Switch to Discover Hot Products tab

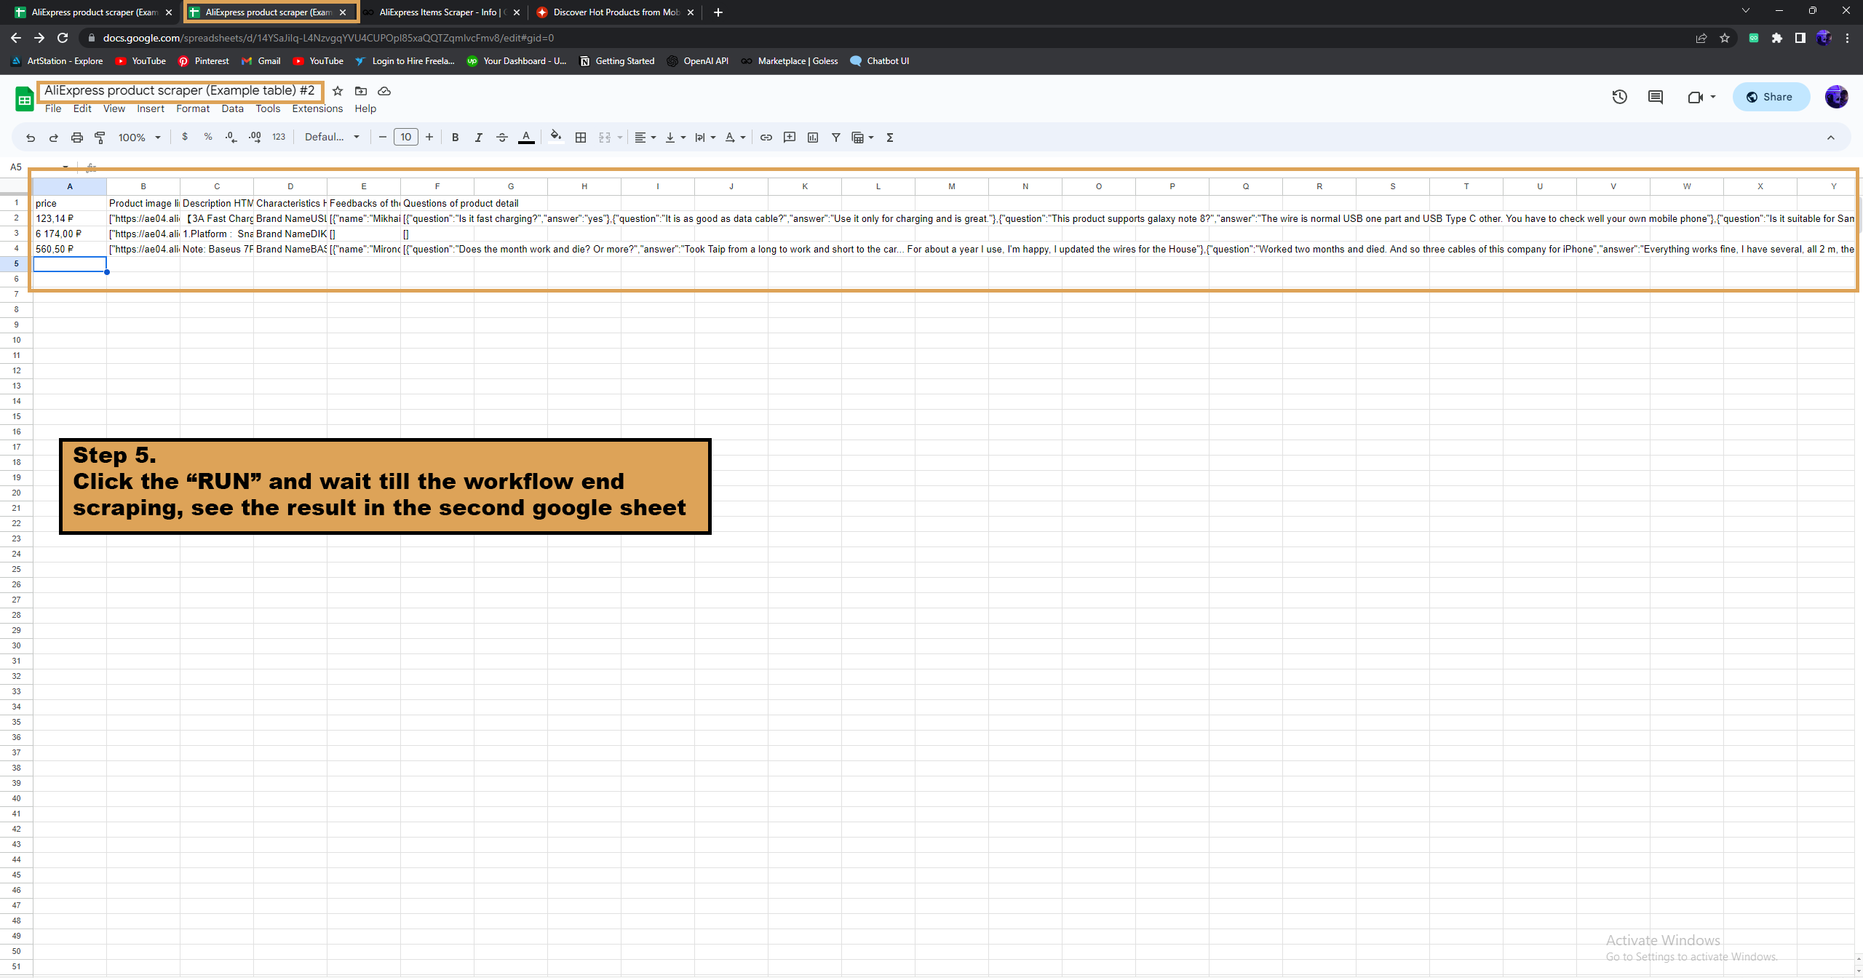click(616, 12)
